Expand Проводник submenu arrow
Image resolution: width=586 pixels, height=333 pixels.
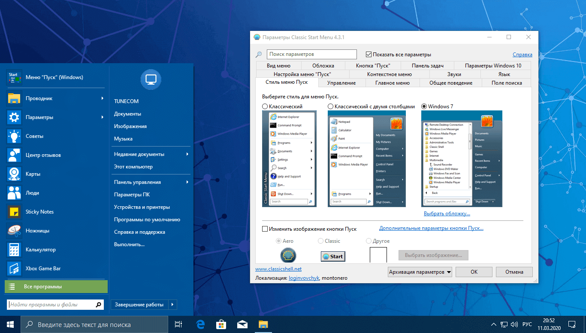tap(103, 98)
